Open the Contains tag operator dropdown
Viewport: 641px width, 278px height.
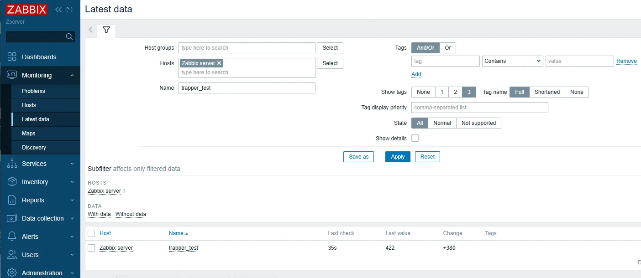(512, 61)
